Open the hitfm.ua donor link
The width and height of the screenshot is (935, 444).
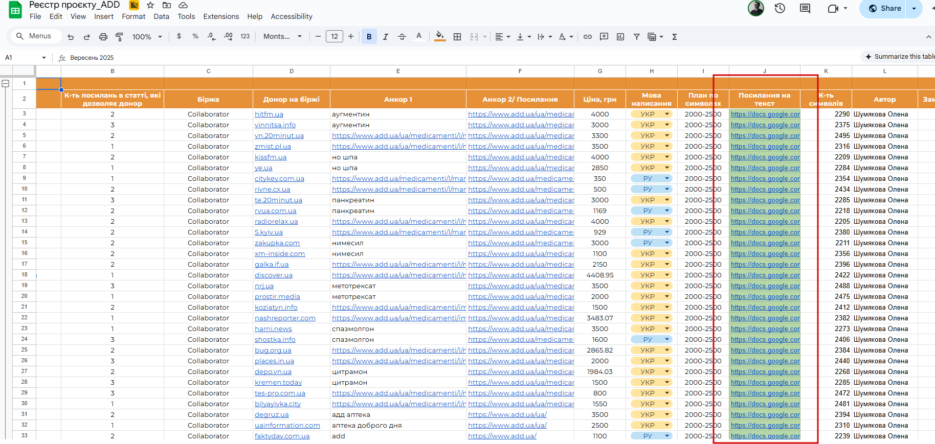tap(269, 114)
